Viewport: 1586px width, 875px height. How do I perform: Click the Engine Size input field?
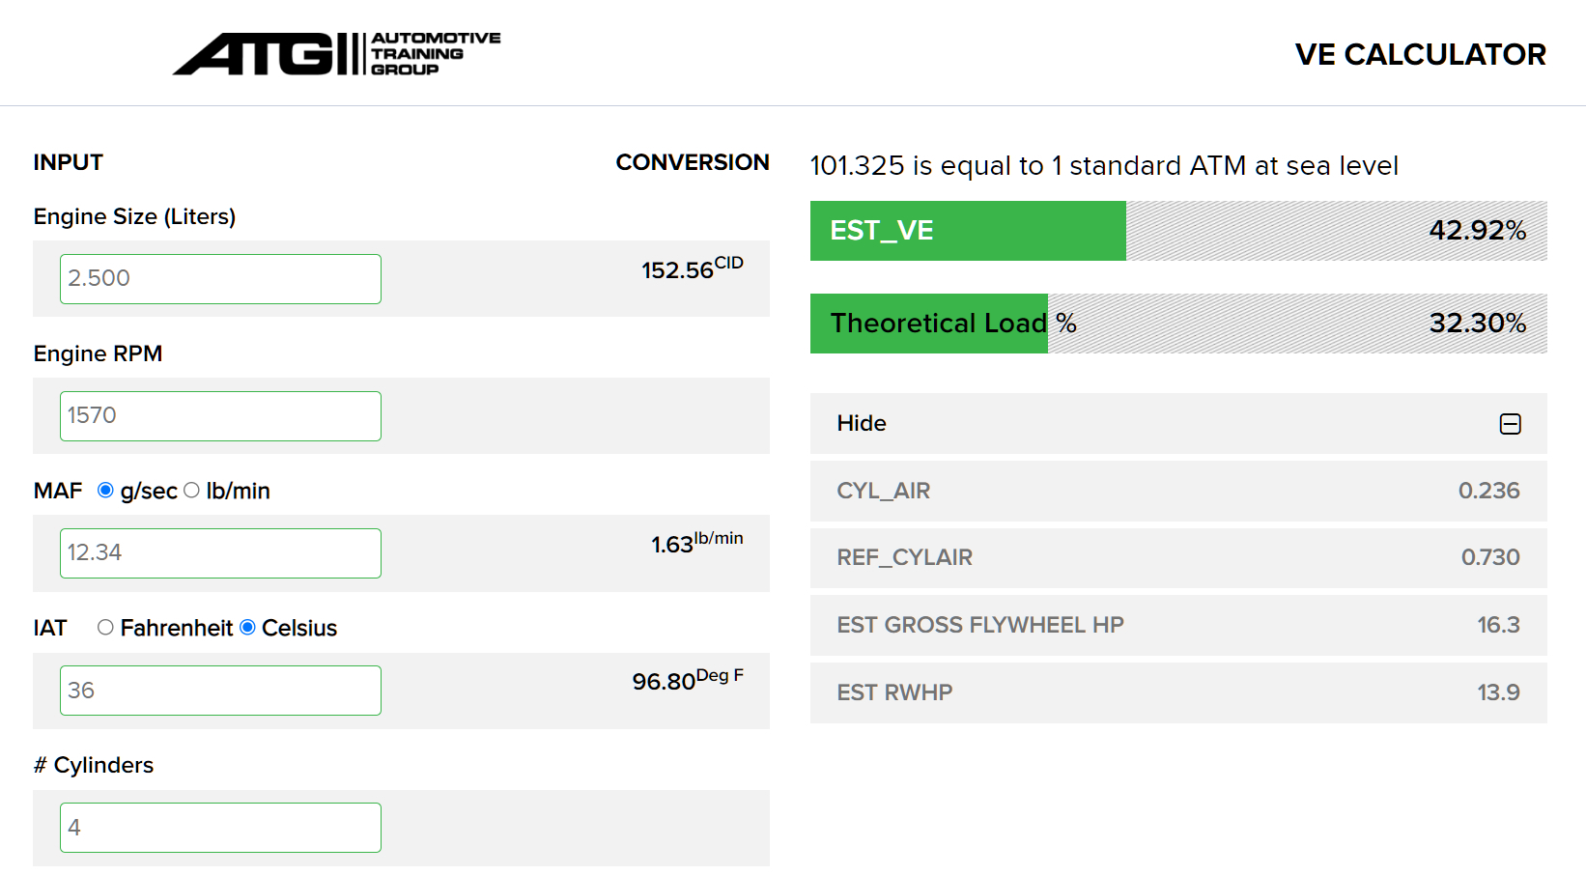click(220, 279)
